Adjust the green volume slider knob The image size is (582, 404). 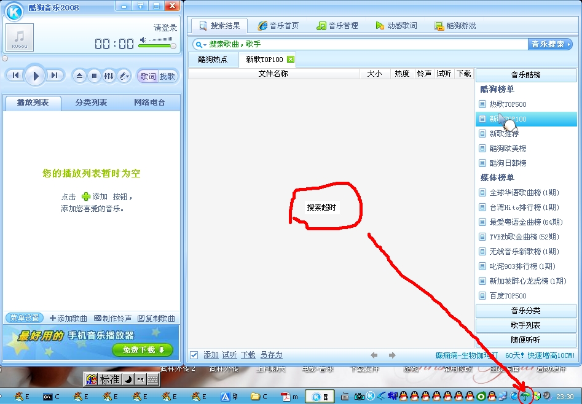173,46
